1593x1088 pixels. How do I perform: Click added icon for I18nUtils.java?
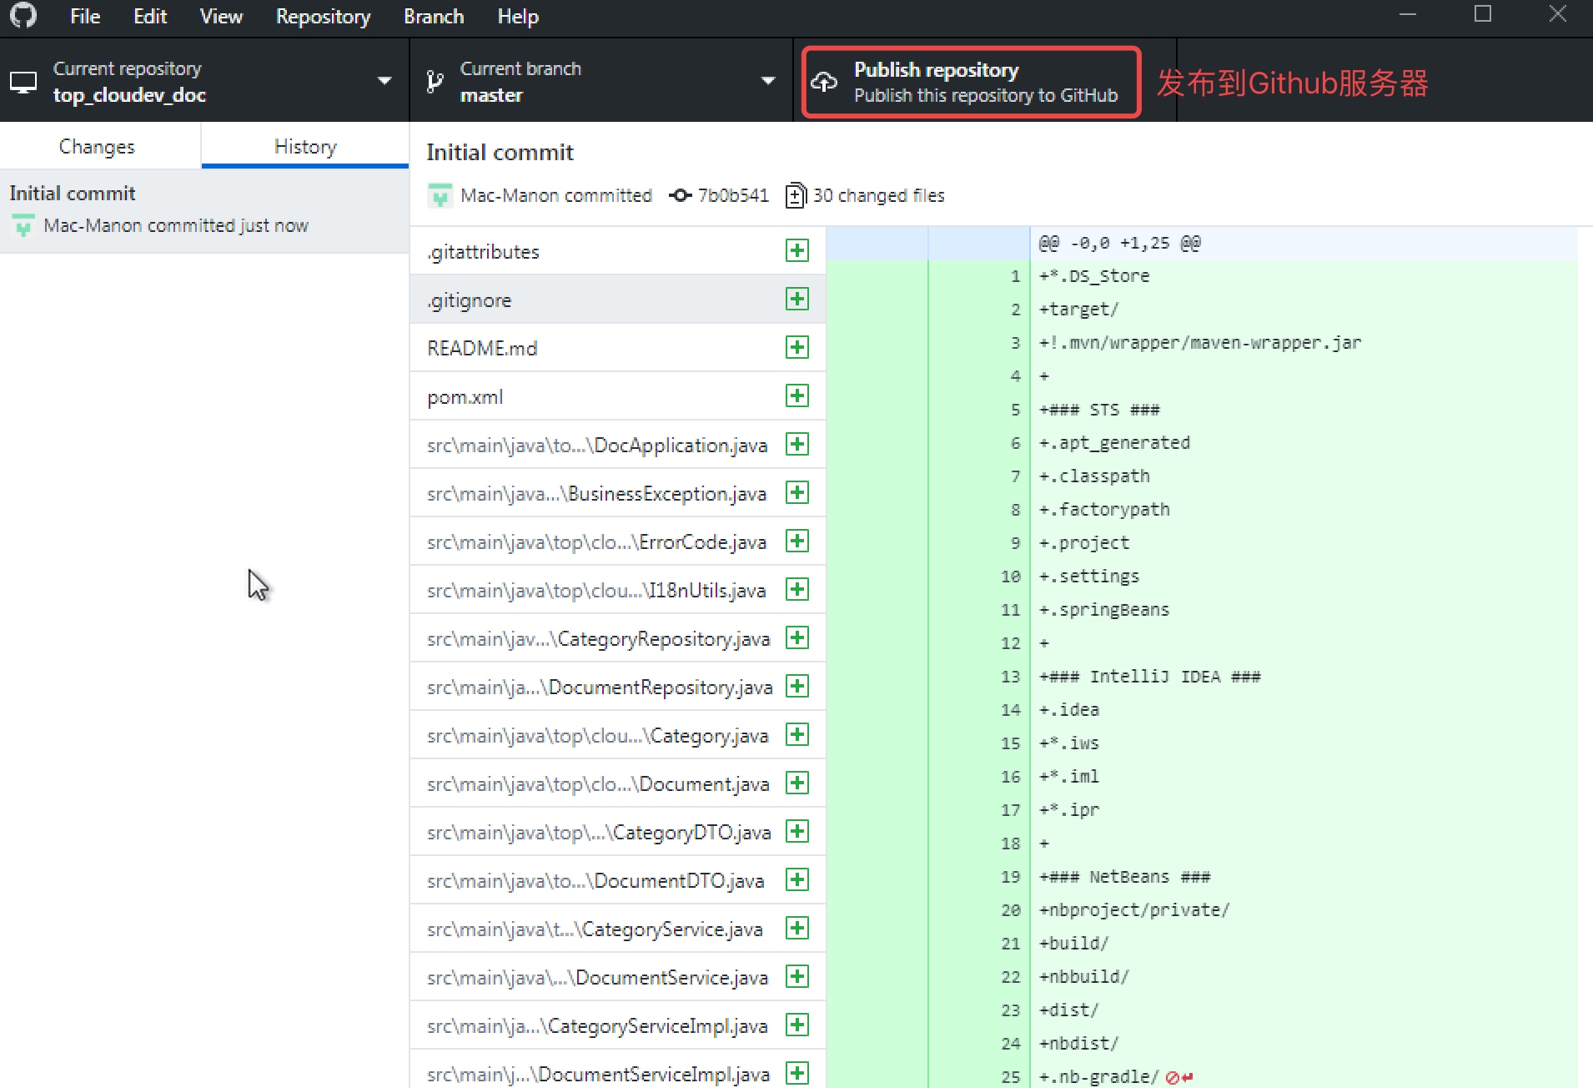pyautogui.click(x=797, y=589)
